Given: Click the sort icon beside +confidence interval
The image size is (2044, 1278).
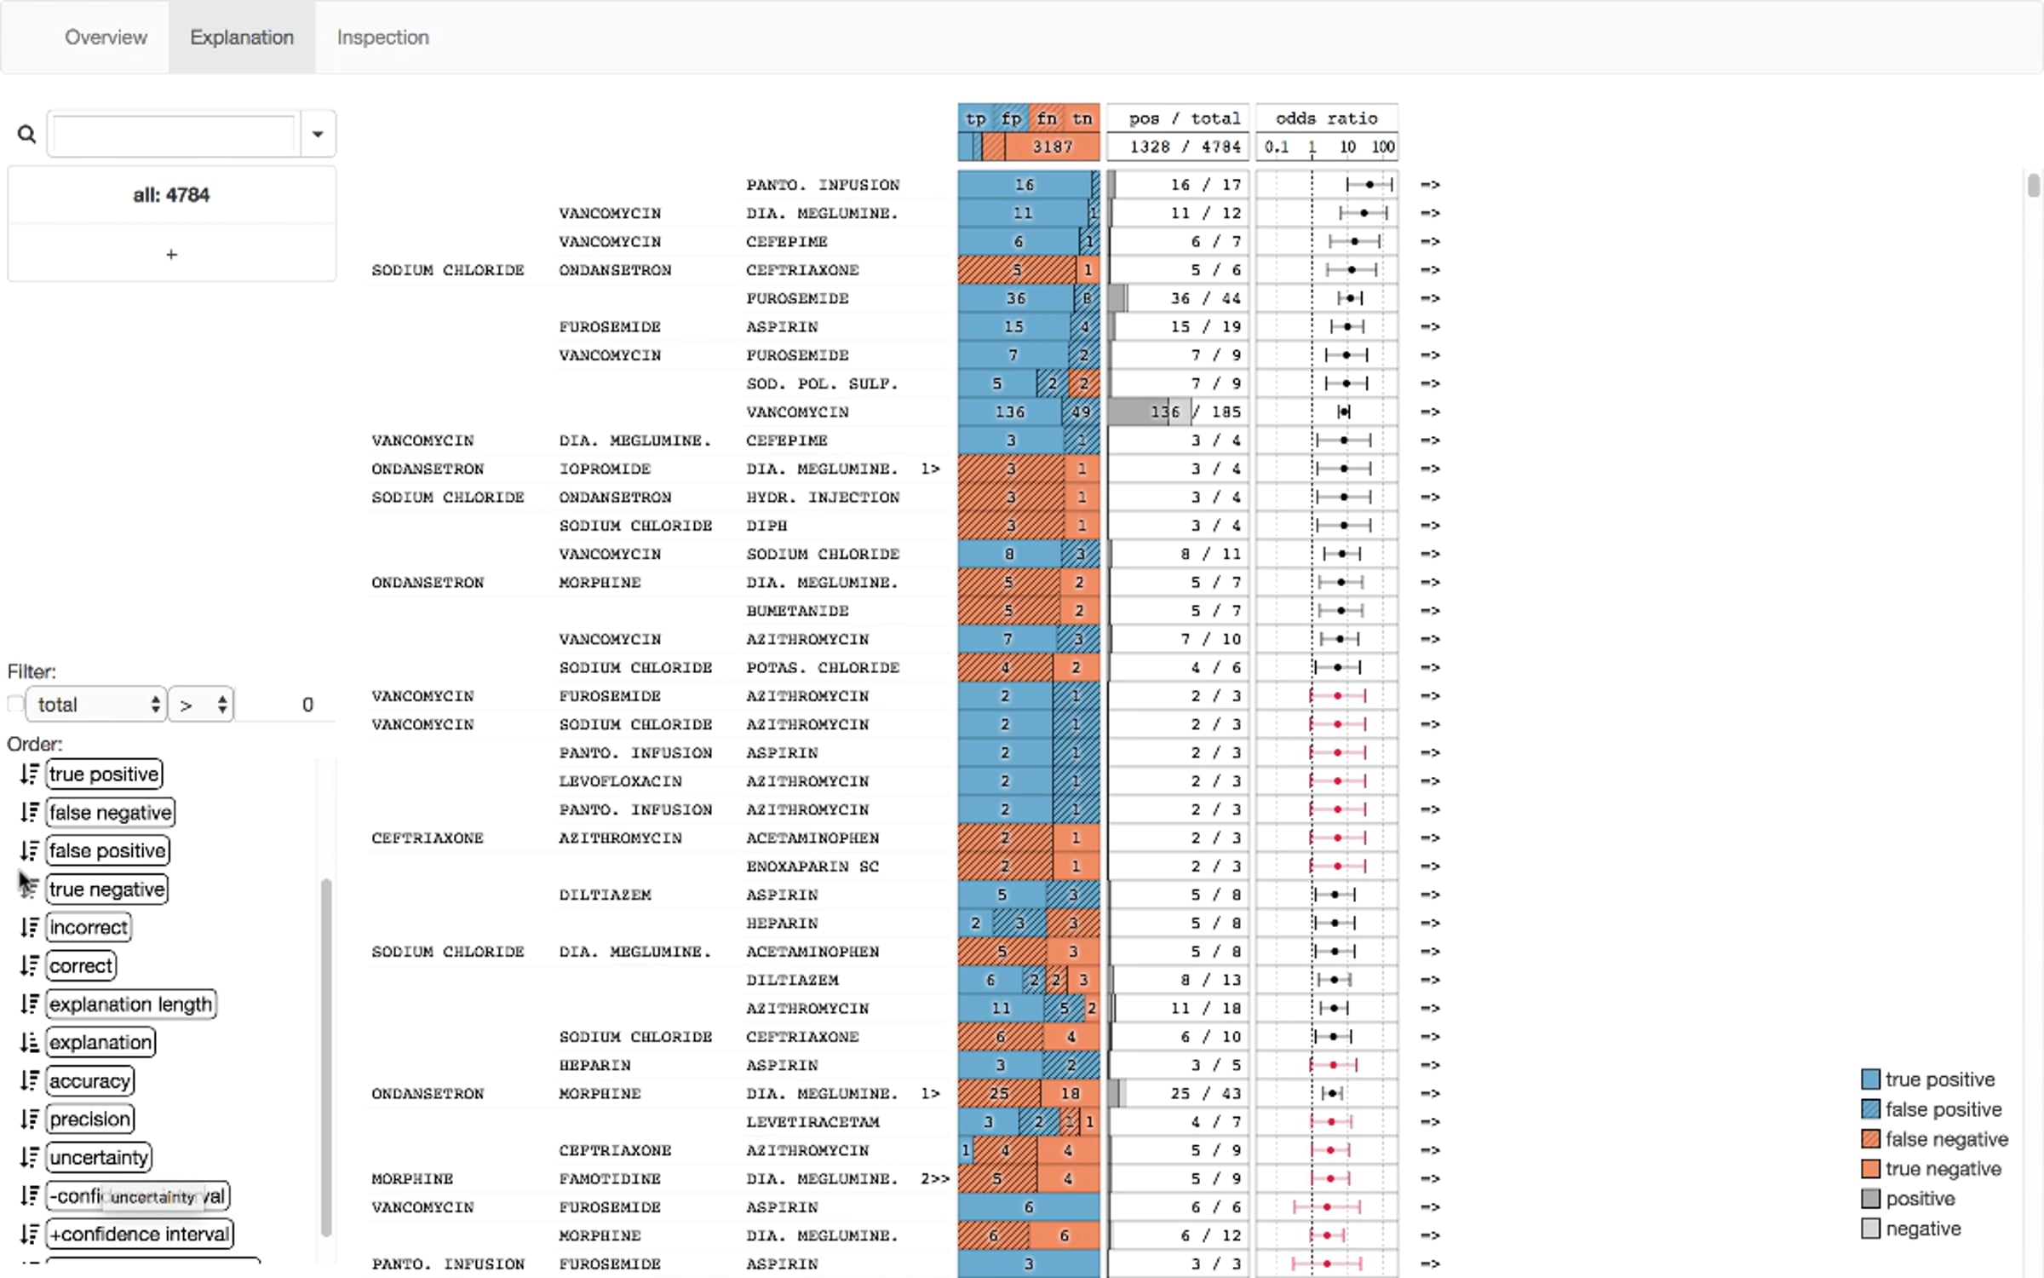Looking at the screenshot, I should point(29,1234).
